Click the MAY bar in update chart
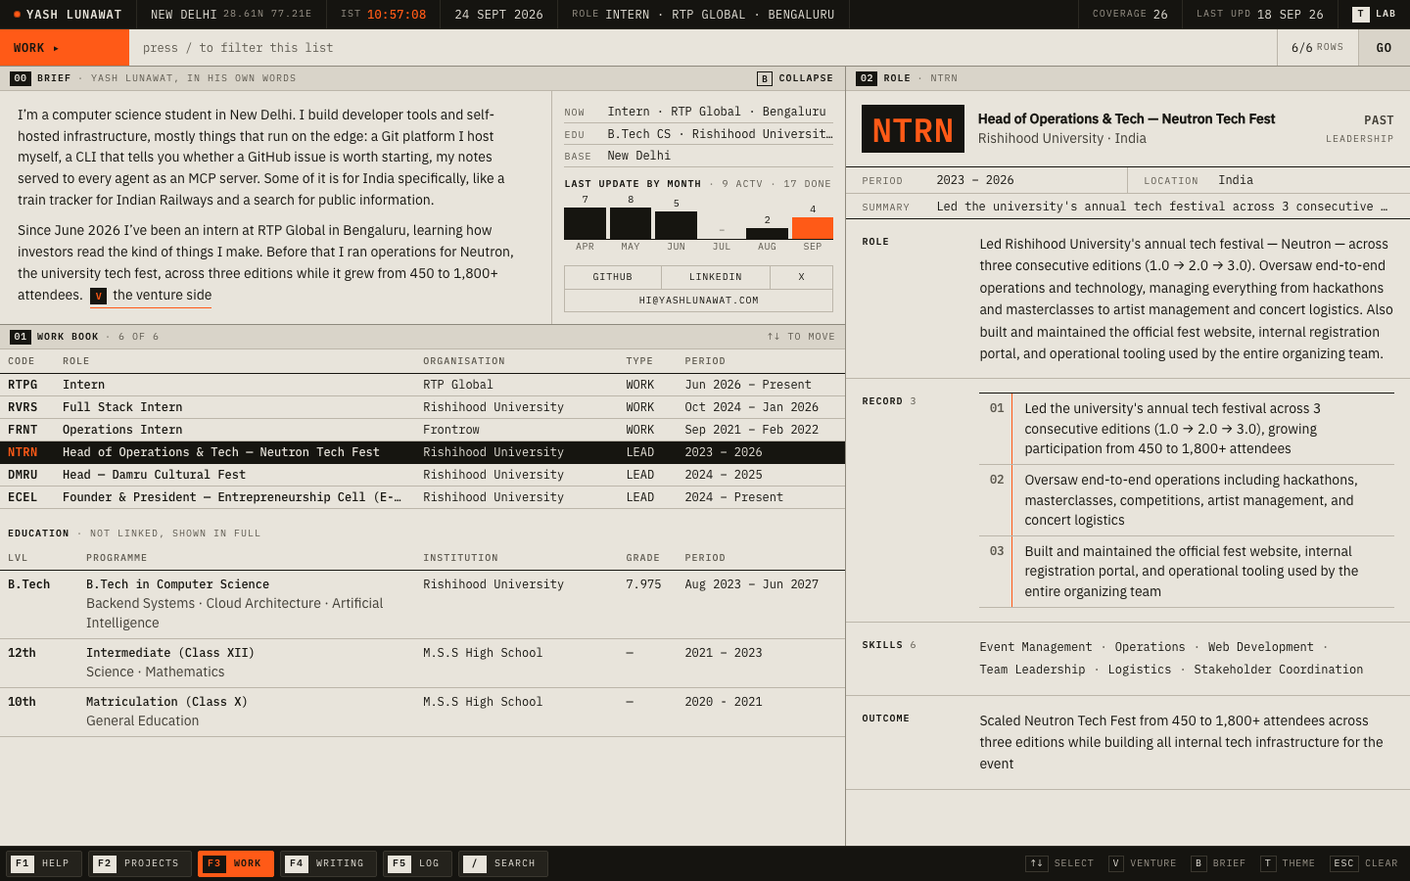The height and width of the screenshot is (881, 1410). pos(631,223)
